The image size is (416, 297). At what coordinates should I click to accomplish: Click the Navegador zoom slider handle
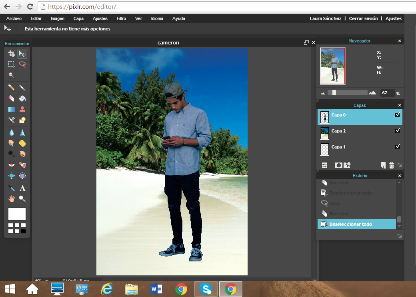point(334,92)
